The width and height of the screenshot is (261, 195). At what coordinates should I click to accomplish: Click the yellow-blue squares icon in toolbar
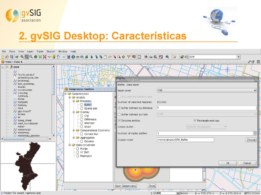click(x=54, y=57)
